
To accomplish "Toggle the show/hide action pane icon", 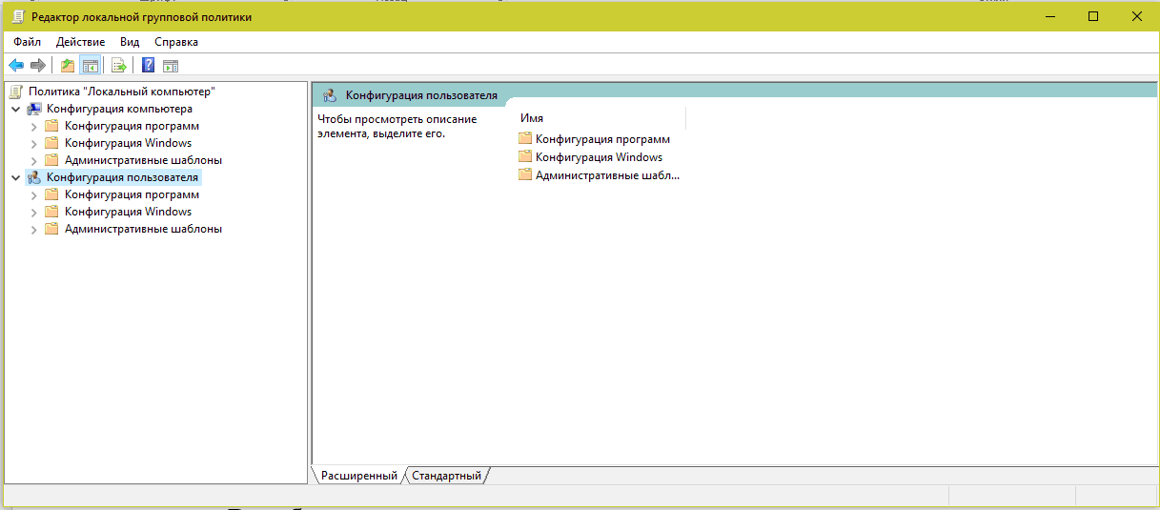I will click(x=171, y=66).
